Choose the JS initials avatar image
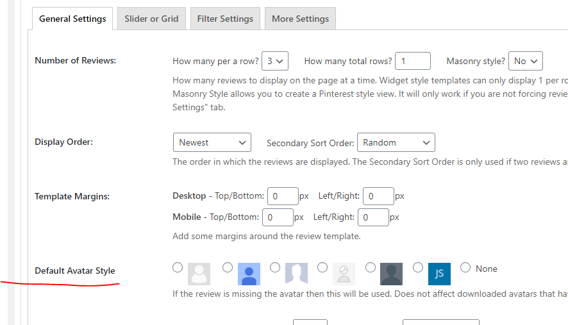The image size is (568, 325). point(439,274)
